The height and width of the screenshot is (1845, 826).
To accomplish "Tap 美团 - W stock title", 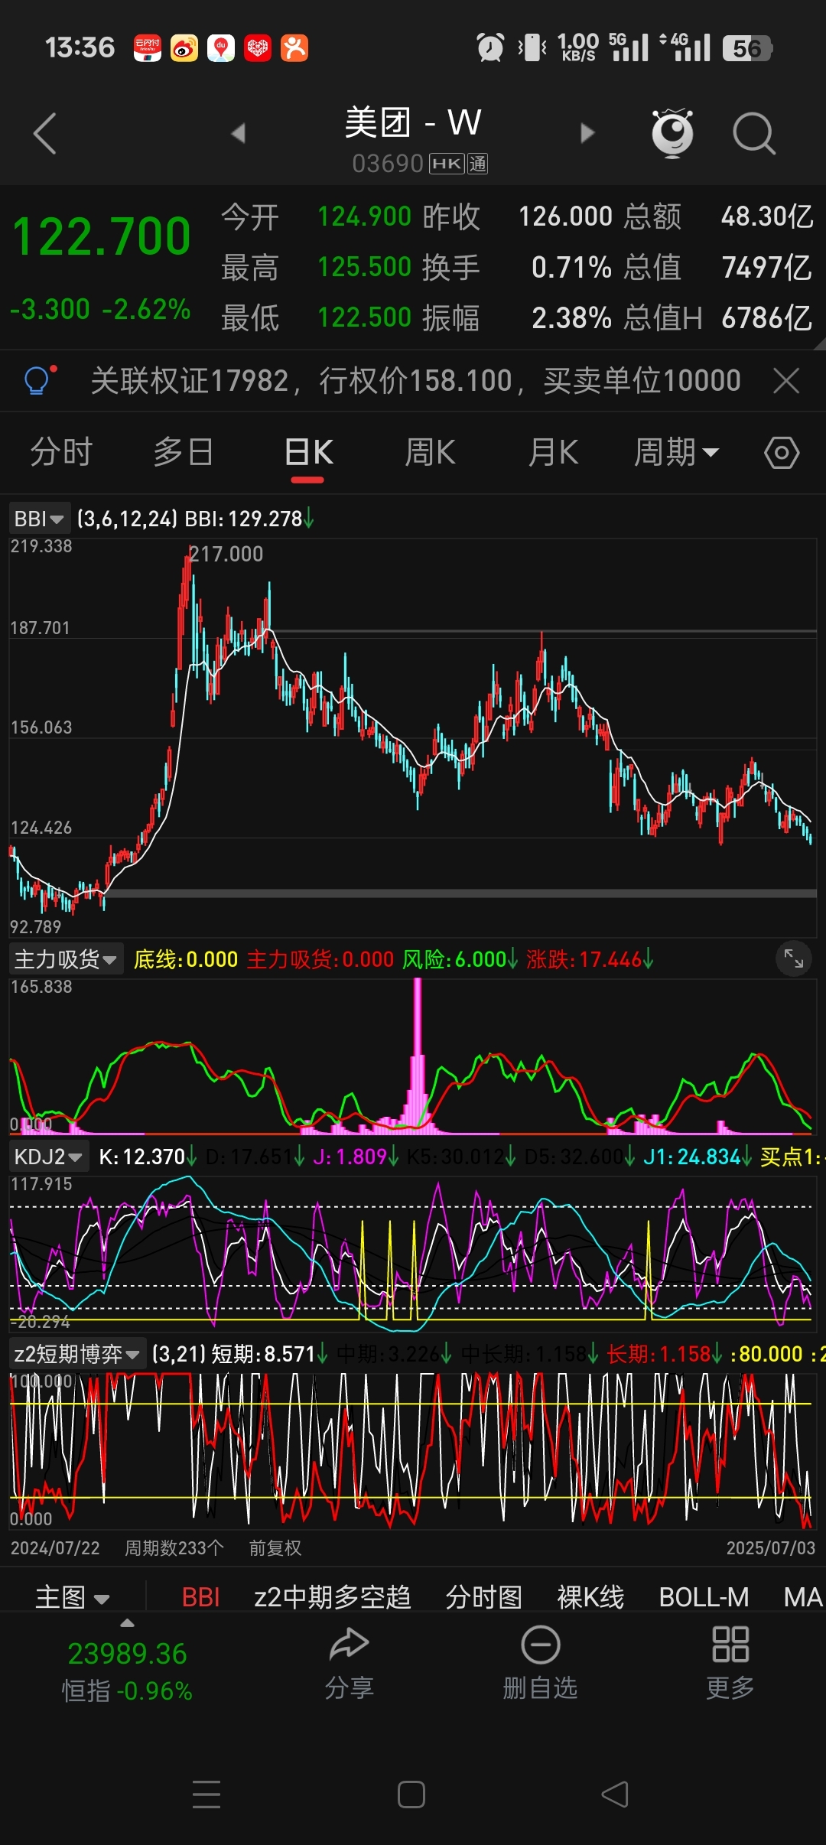I will [x=413, y=122].
